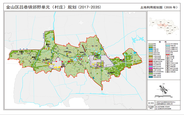Screen dimensions: 184x115
Task: Pick the light green 园地 legend swatch
Action: pyautogui.click(x=151, y=46)
